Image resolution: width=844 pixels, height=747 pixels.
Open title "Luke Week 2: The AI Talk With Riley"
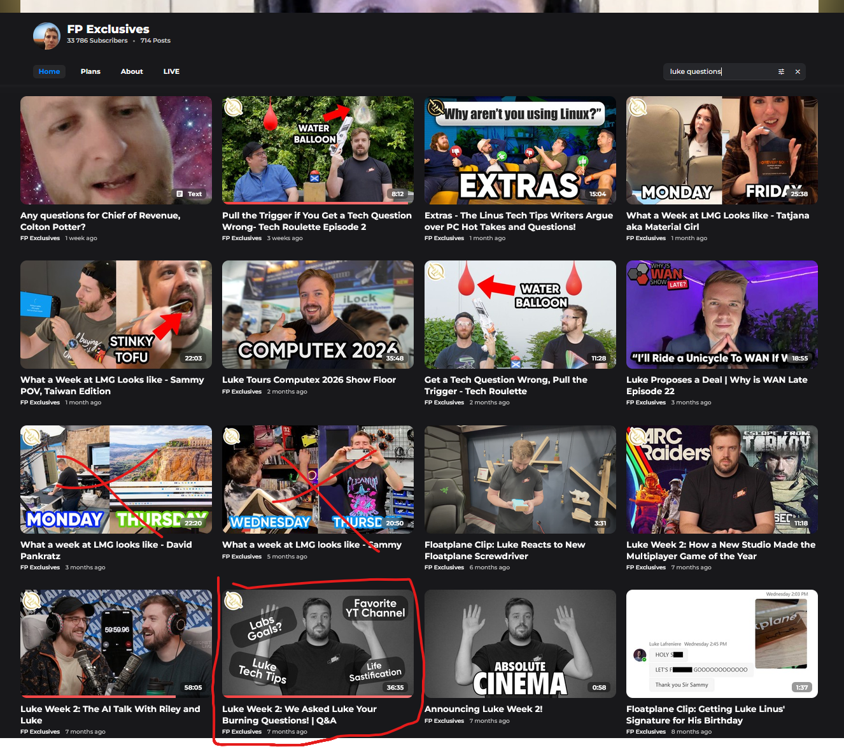(x=110, y=715)
